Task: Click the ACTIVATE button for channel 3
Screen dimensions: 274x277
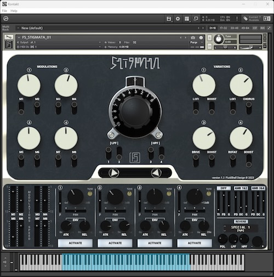Action: [155, 243]
